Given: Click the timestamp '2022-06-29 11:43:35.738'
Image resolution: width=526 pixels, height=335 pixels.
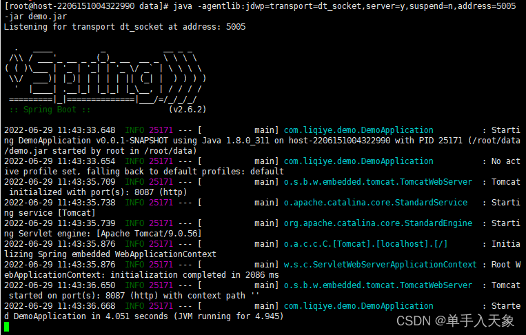Looking at the screenshot, I should click(60, 203).
